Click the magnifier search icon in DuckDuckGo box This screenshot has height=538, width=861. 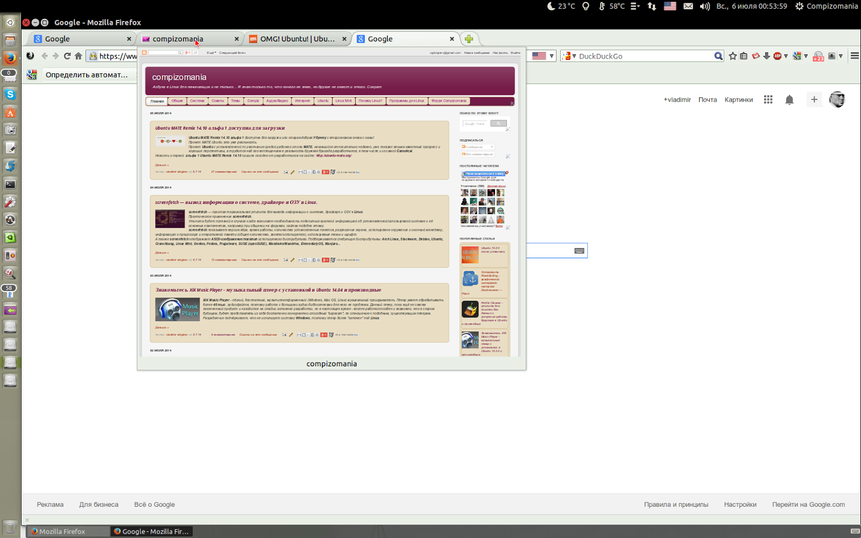pyautogui.click(x=718, y=56)
